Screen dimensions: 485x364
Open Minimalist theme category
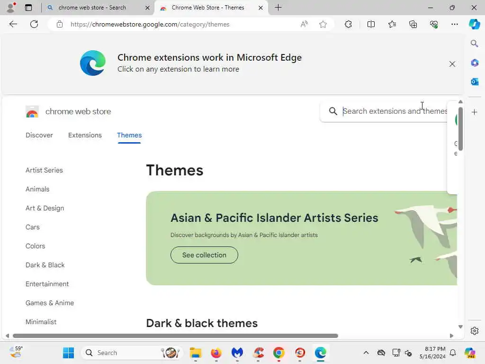(41, 322)
